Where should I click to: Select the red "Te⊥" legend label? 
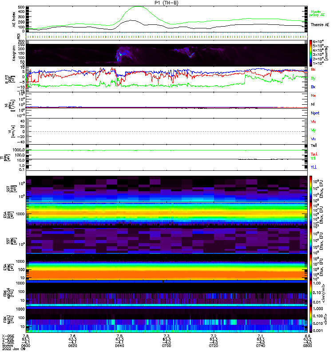[x=314, y=154]
